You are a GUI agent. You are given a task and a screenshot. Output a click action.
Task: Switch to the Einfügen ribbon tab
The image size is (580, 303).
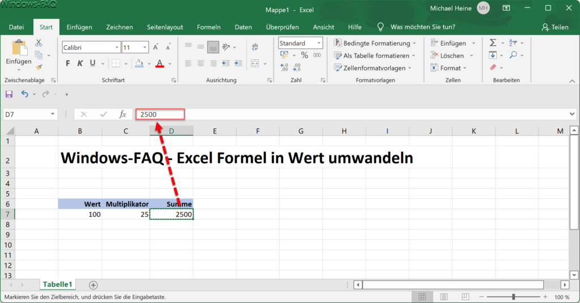click(79, 27)
